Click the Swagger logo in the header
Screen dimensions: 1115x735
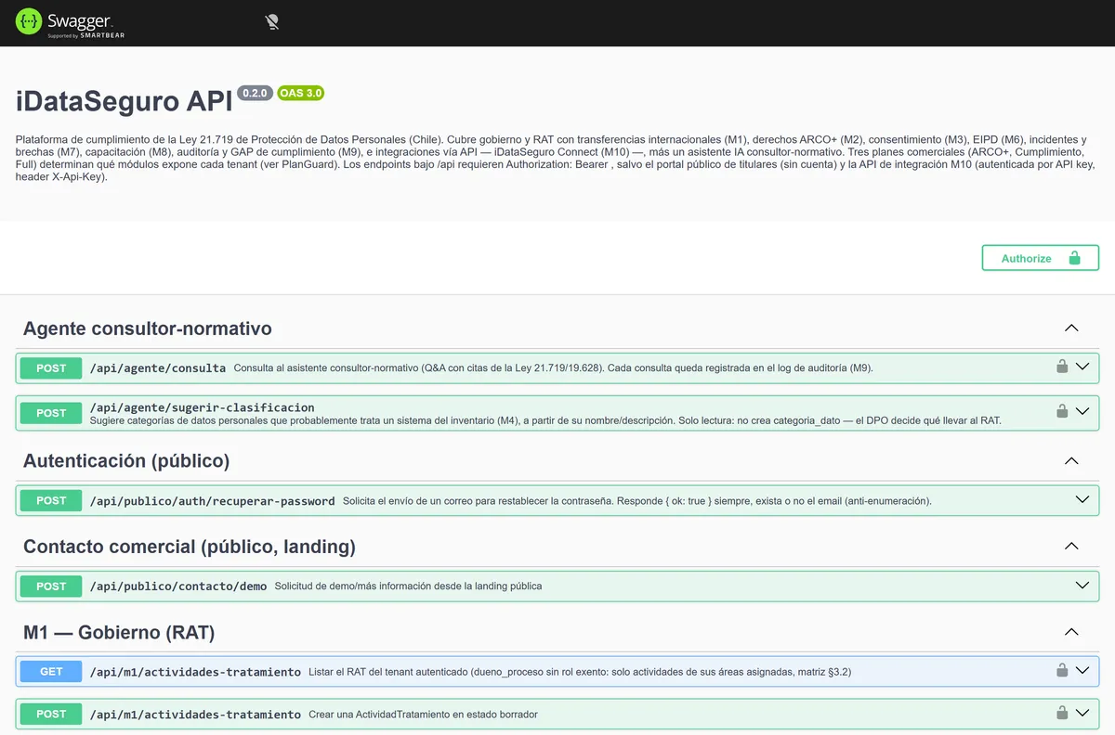tap(70, 22)
